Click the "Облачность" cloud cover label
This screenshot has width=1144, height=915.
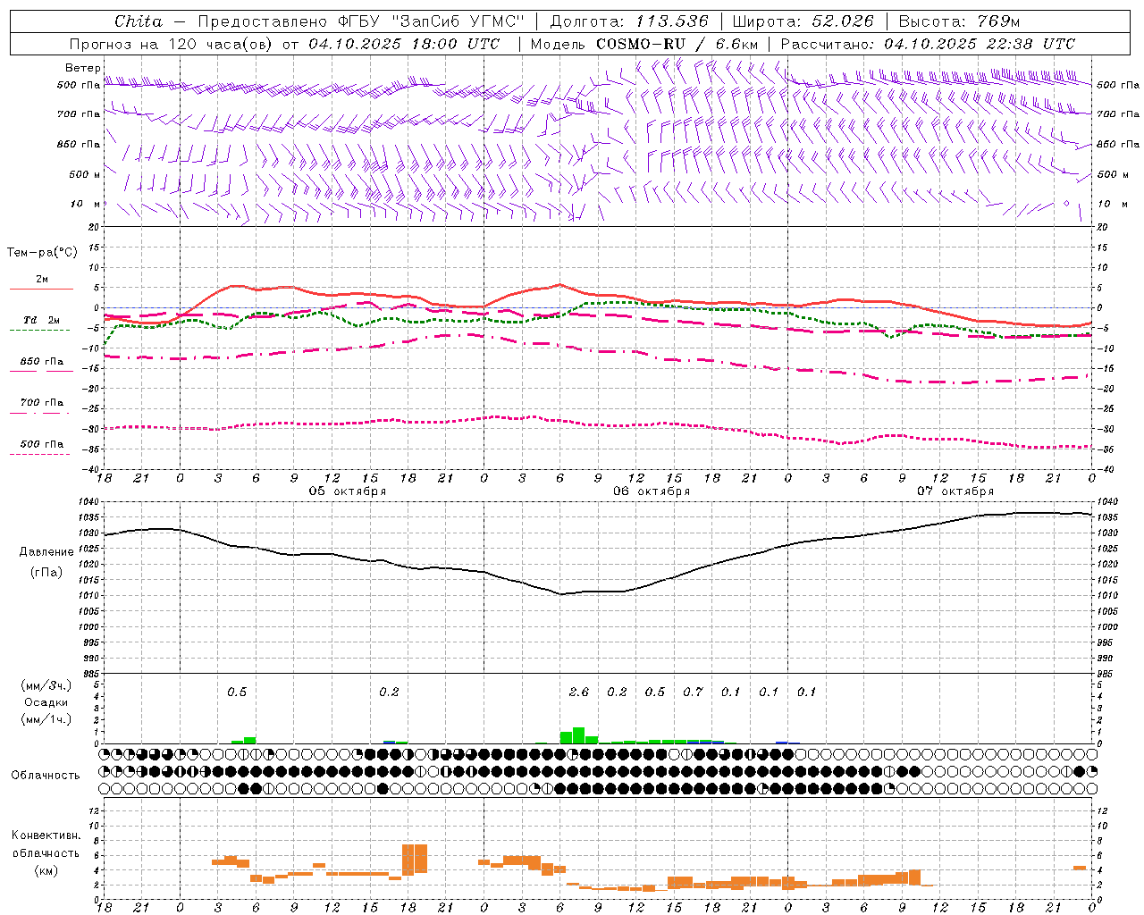pos(46,775)
